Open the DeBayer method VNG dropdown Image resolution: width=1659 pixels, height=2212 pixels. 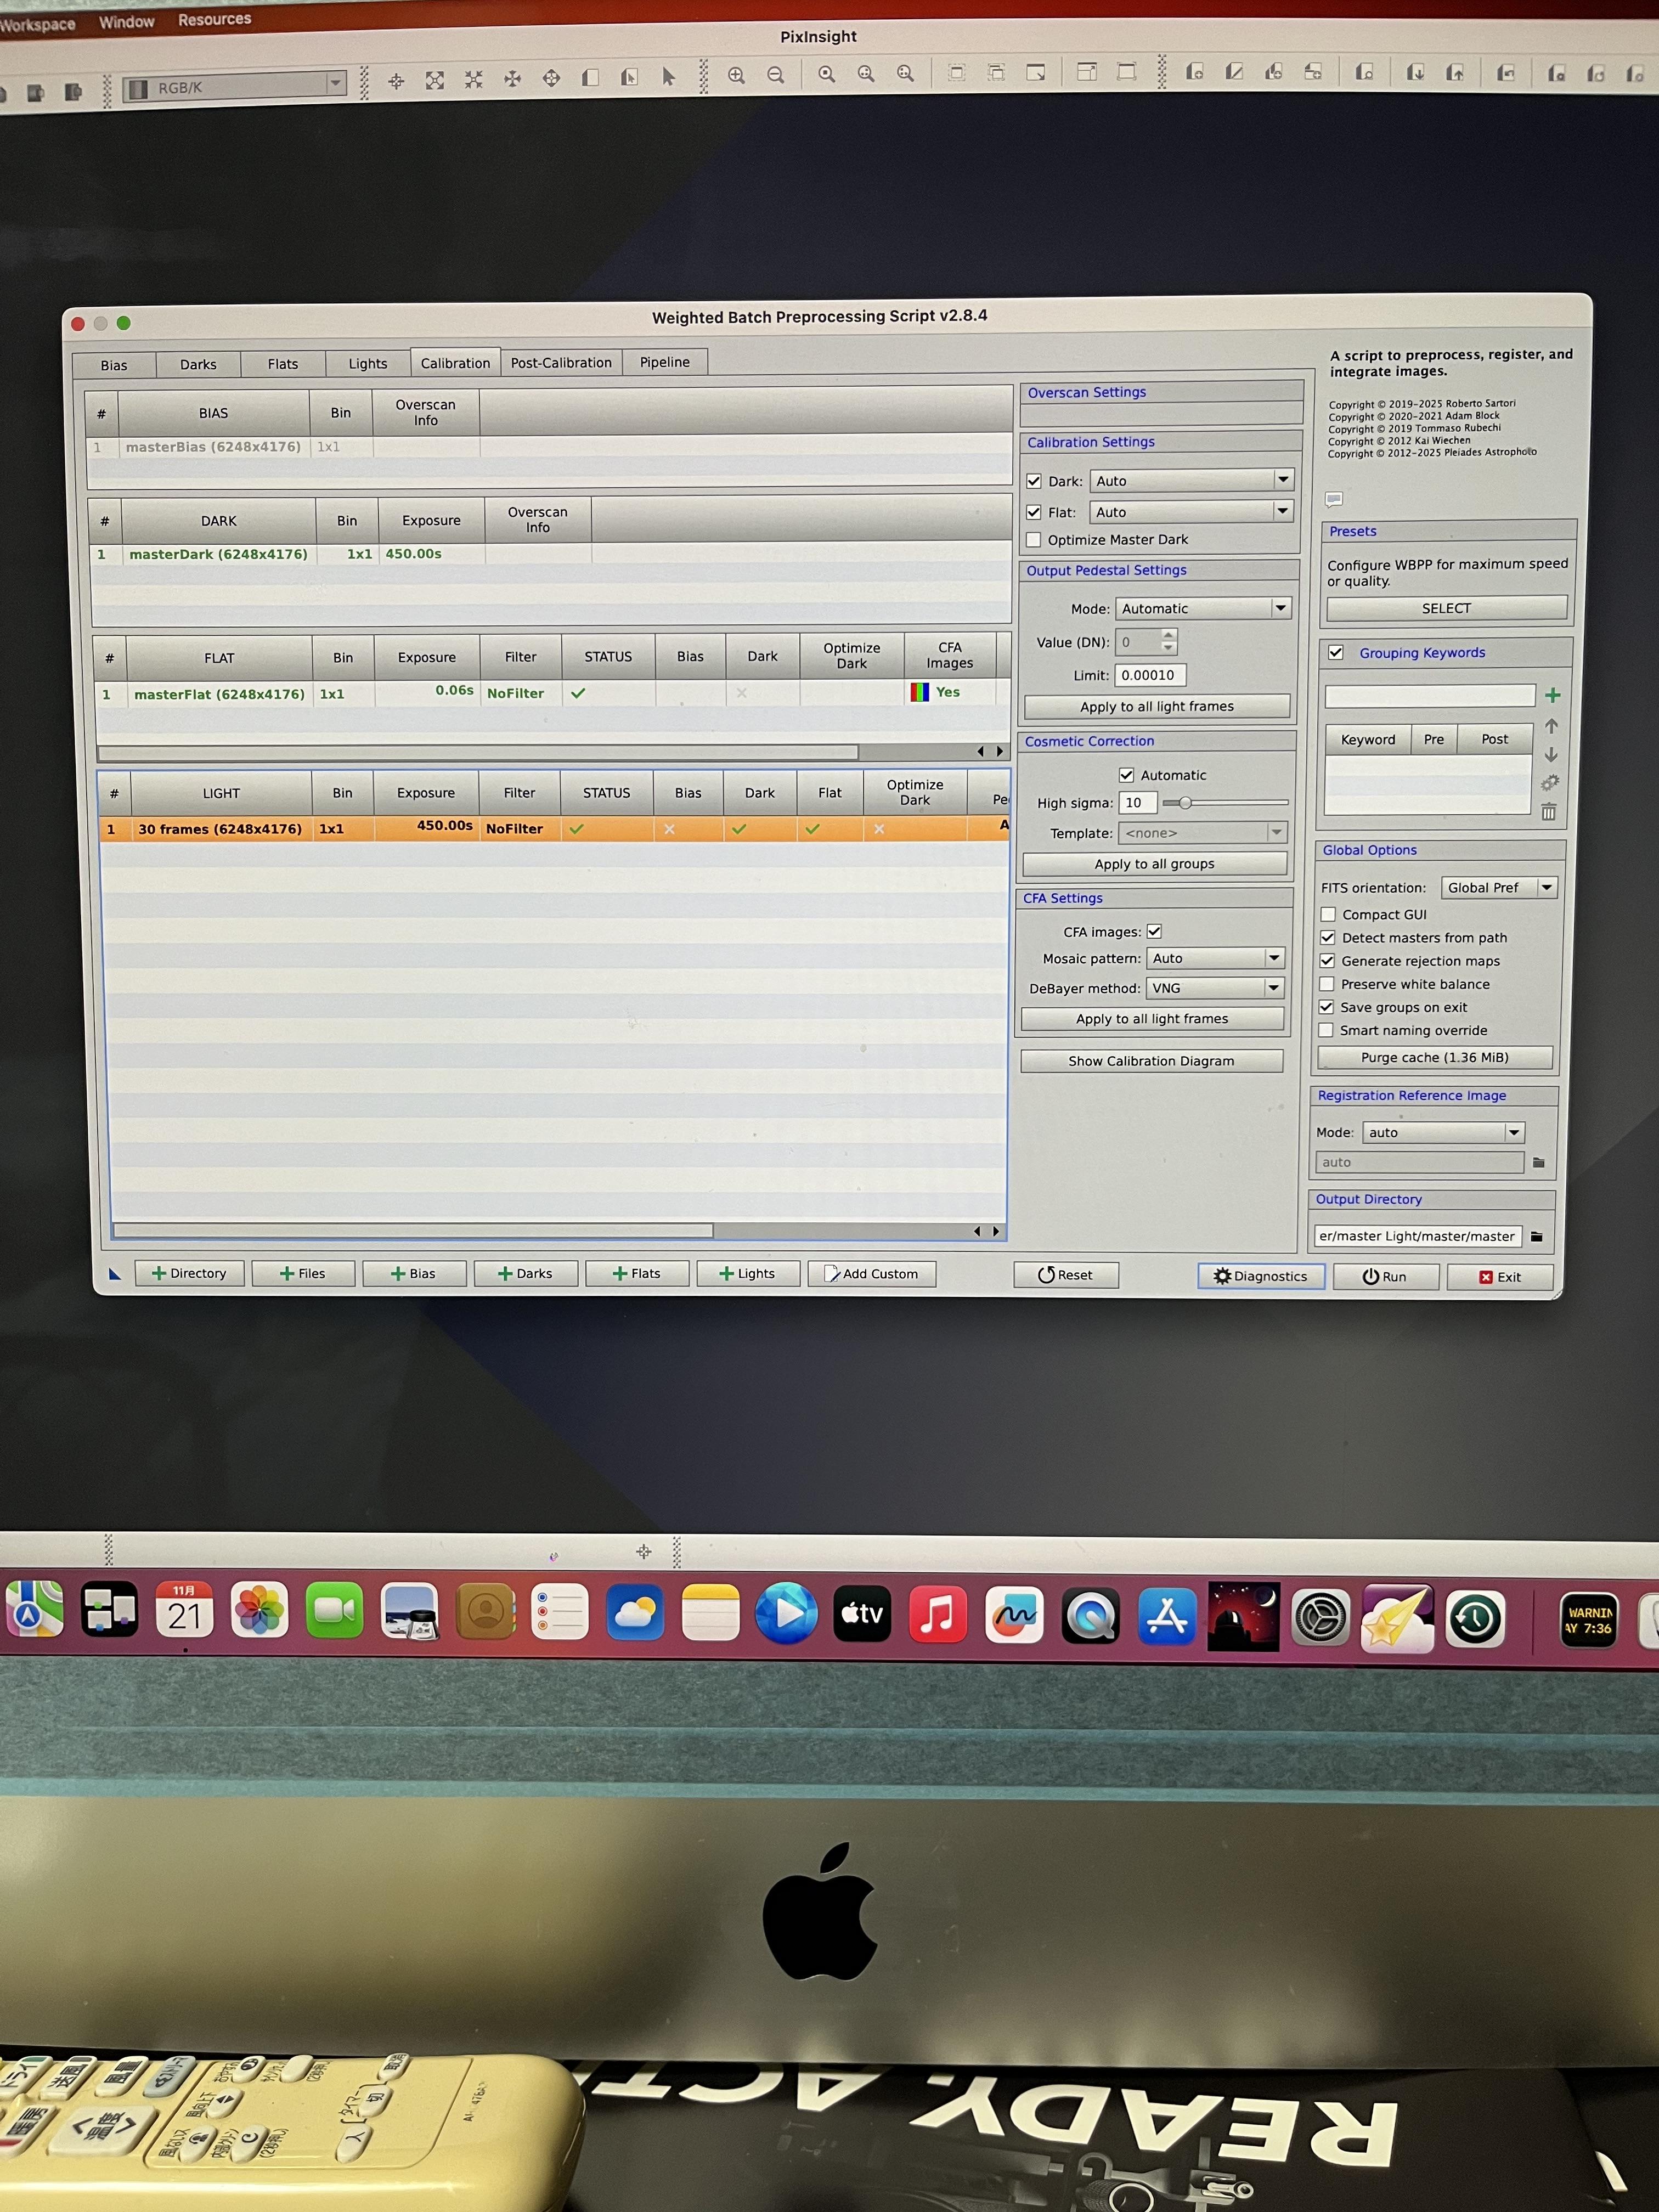point(1215,988)
